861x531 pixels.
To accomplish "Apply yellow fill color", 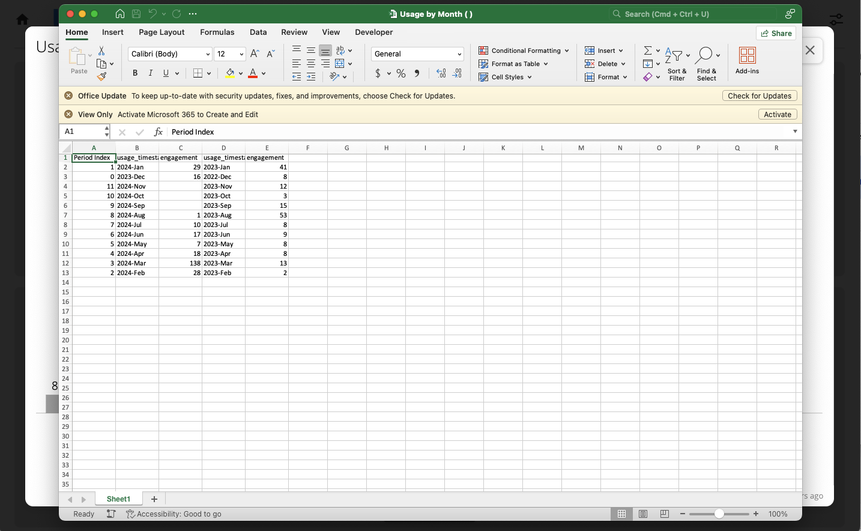I will tap(230, 73).
